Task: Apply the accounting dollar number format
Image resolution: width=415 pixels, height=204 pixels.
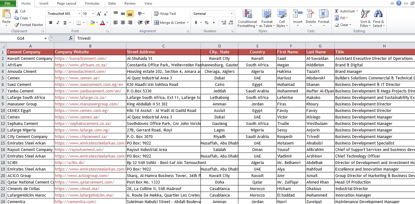Action: (196, 23)
